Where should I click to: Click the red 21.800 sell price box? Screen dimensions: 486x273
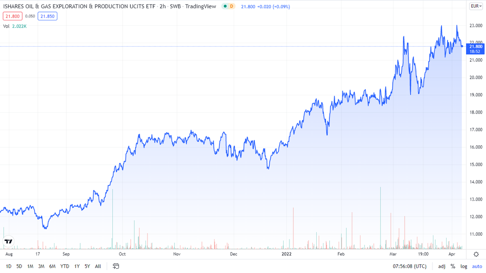[x=12, y=16]
